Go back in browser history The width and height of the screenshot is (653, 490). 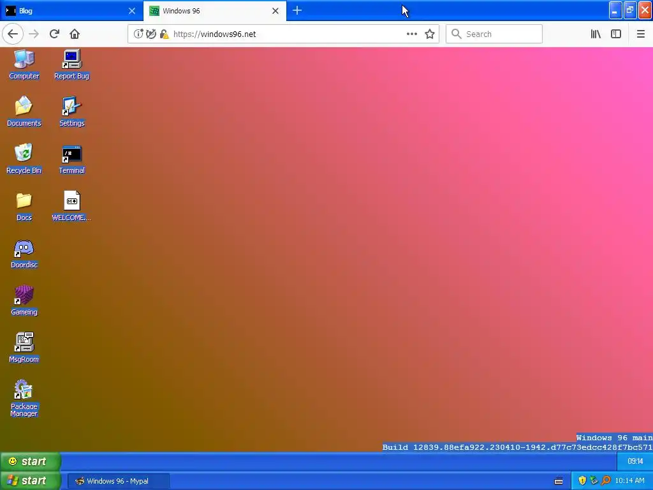click(13, 34)
